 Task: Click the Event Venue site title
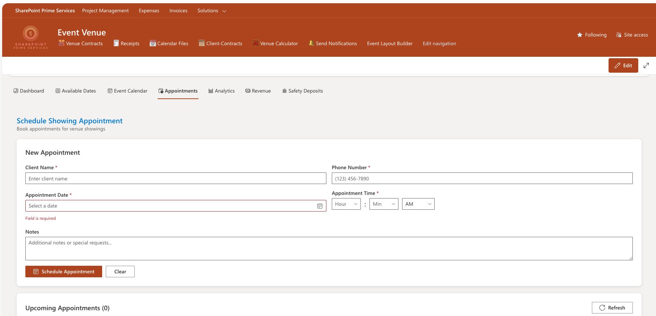tap(82, 33)
